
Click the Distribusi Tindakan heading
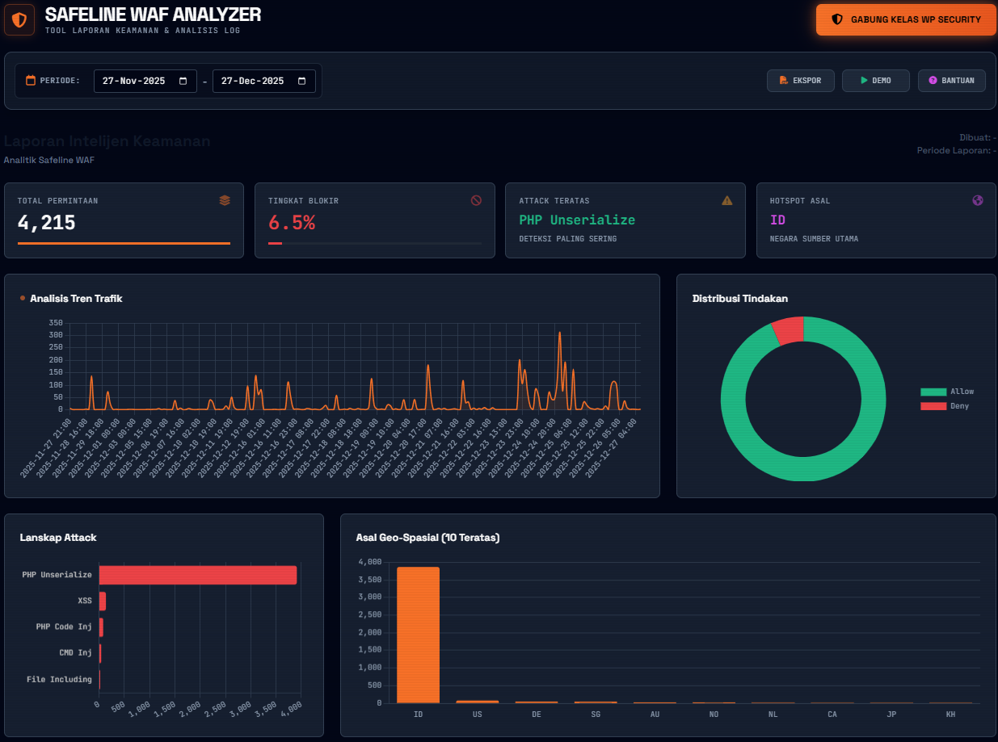[x=740, y=299]
